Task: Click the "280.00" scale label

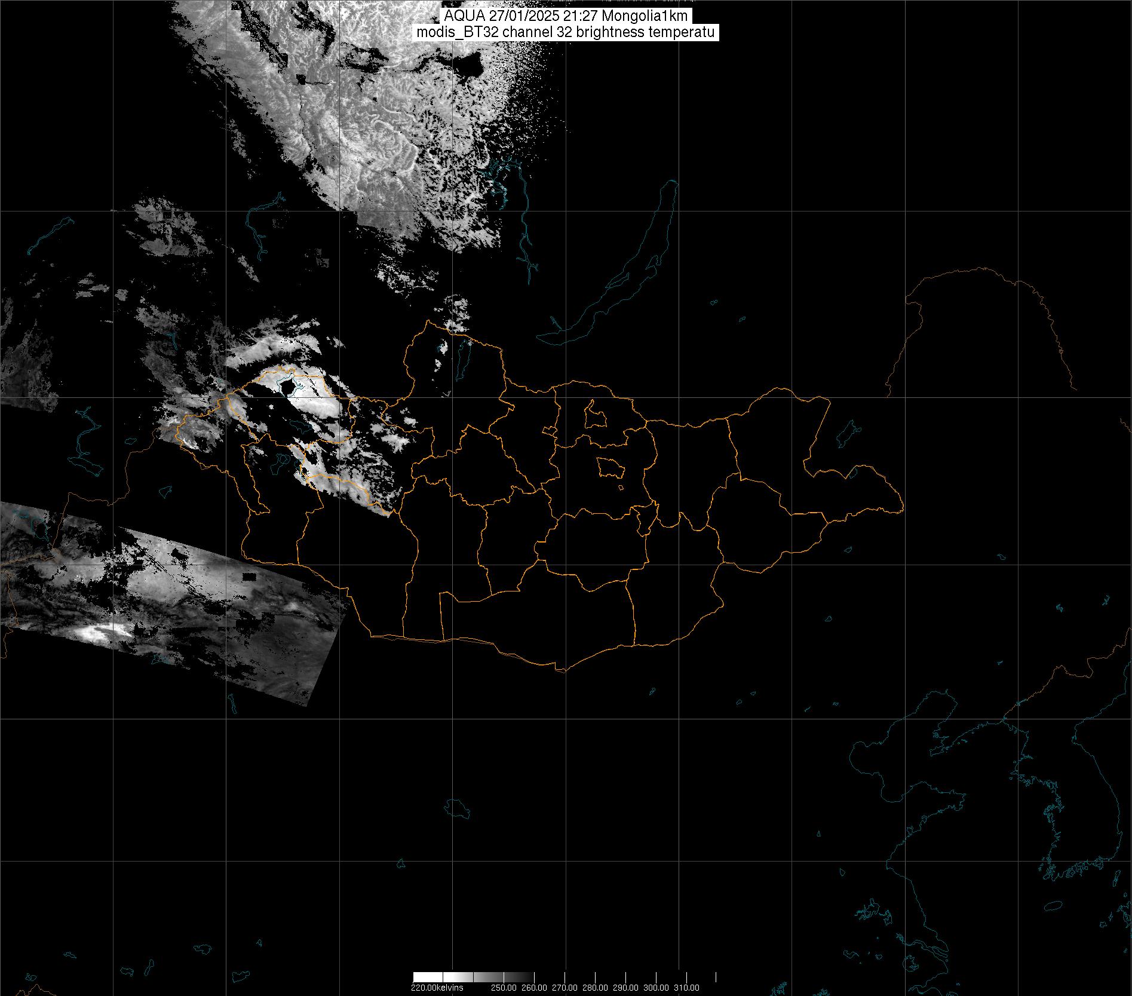Action: (x=596, y=987)
